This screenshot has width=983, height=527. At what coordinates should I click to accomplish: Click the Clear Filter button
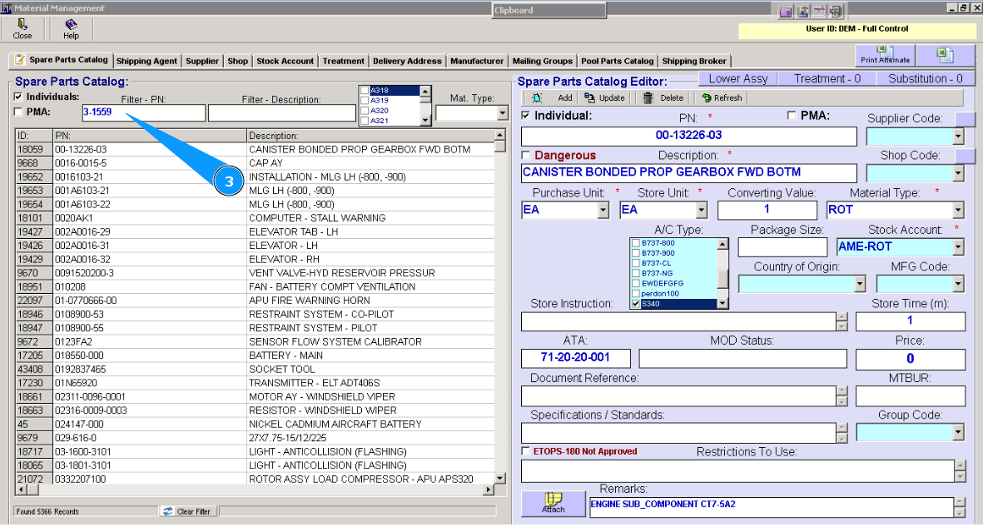coord(186,511)
